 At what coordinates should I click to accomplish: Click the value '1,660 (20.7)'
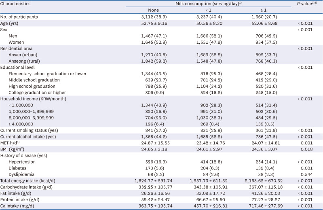[x=264, y=17]
